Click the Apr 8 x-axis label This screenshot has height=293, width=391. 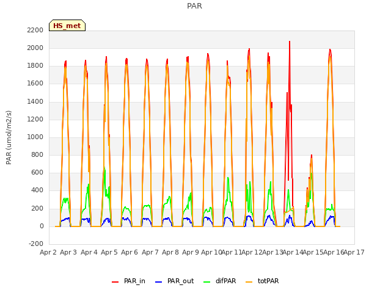click(x=170, y=252)
